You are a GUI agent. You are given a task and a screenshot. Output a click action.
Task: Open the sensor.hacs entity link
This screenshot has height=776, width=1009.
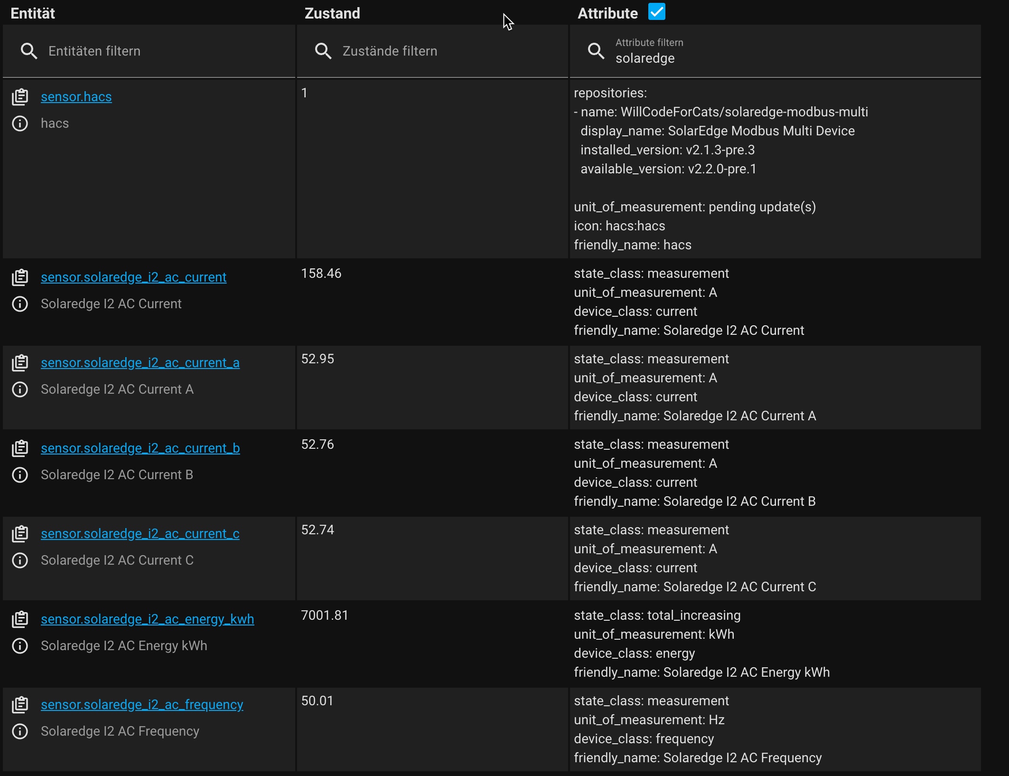pos(76,96)
